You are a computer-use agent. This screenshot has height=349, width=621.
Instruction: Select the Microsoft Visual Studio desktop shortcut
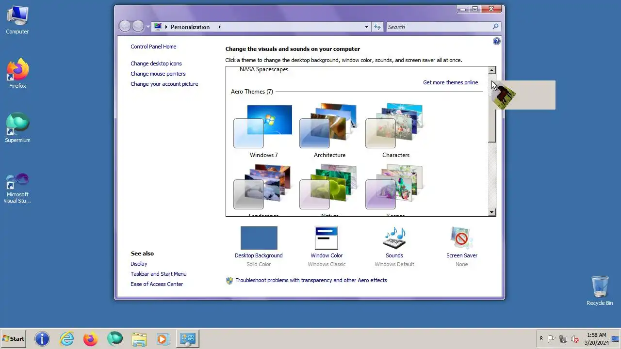(x=17, y=188)
